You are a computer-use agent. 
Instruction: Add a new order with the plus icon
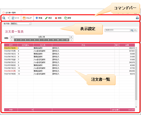click(37, 18)
